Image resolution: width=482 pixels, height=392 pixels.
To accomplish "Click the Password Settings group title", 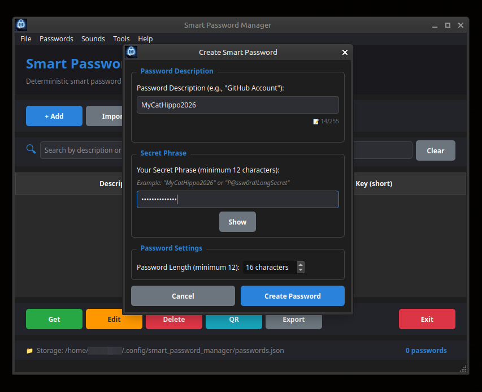I will [x=171, y=248].
